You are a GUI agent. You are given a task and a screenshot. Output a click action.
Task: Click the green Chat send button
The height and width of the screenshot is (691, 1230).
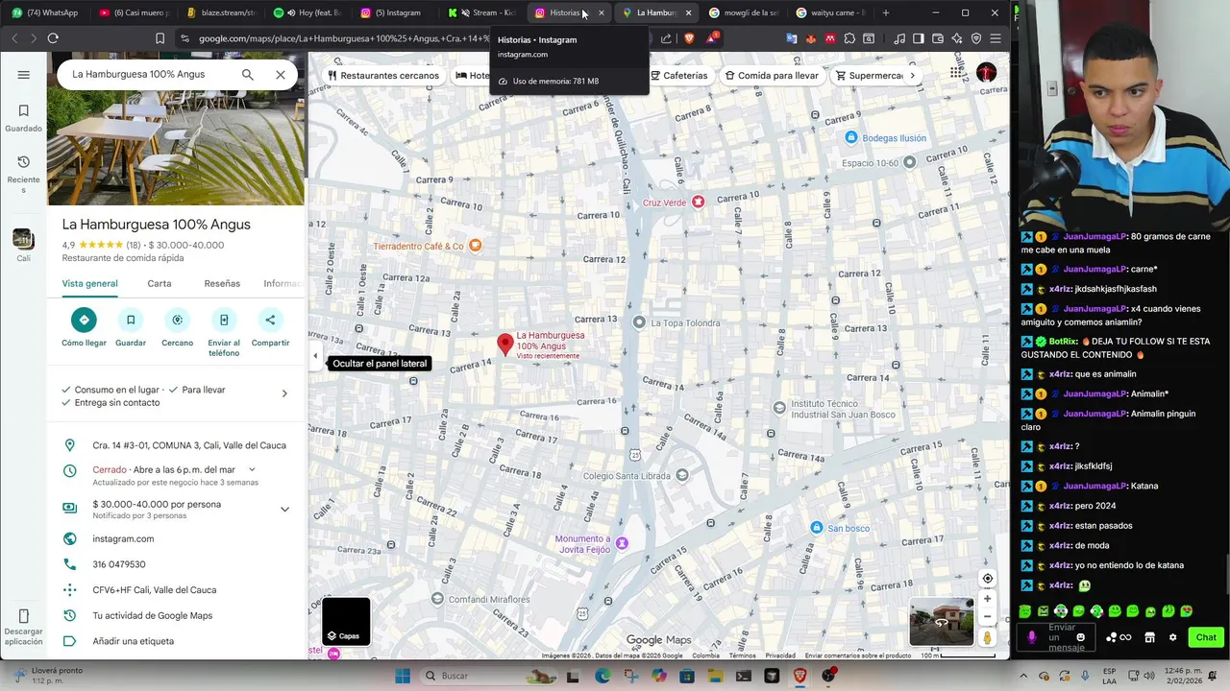pyautogui.click(x=1205, y=637)
